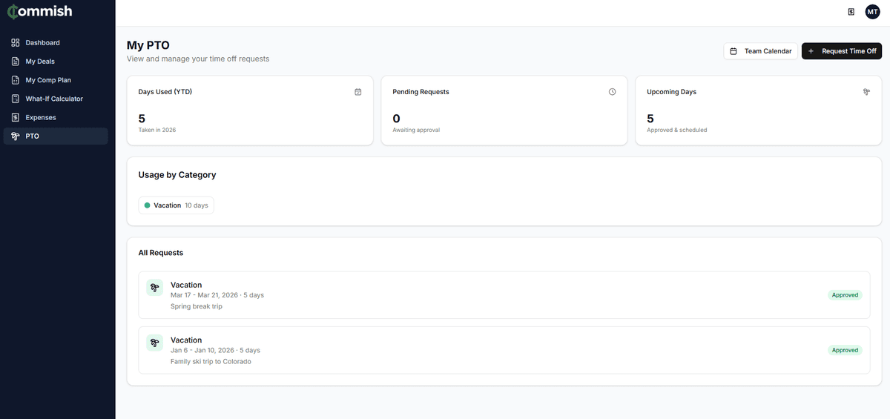The image size is (890, 419).
Task: Click the palm icon on Upcoming Days card
Action: click(866, 92)
